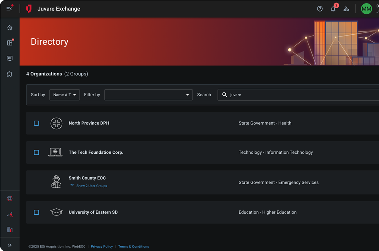Viewport: 379px width, 251px height.
Task: Toggle the top-left hamburger menu
Action: (x=9, y=9)
